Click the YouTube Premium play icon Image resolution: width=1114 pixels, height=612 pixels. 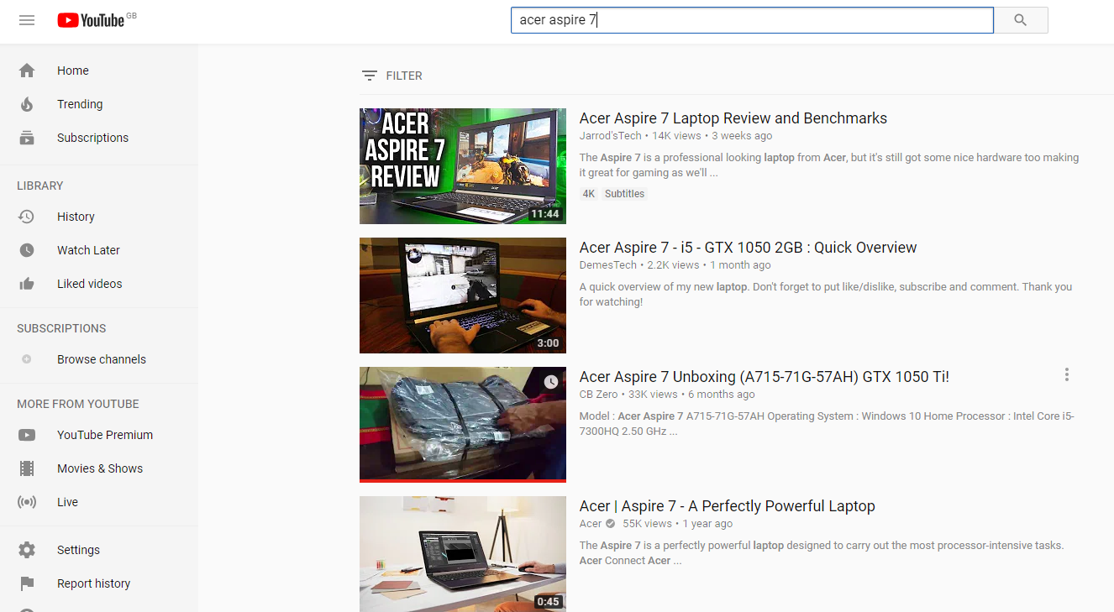tap(27, 435)
